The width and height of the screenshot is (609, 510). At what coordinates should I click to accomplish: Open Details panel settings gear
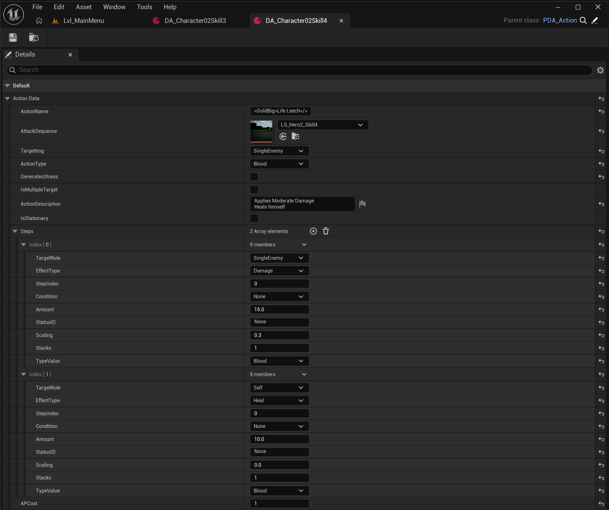(600, 70)
